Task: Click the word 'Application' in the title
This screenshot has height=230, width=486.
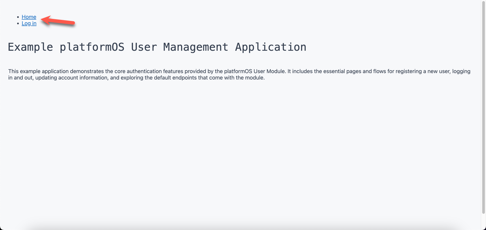Action: tap(270, 47)
